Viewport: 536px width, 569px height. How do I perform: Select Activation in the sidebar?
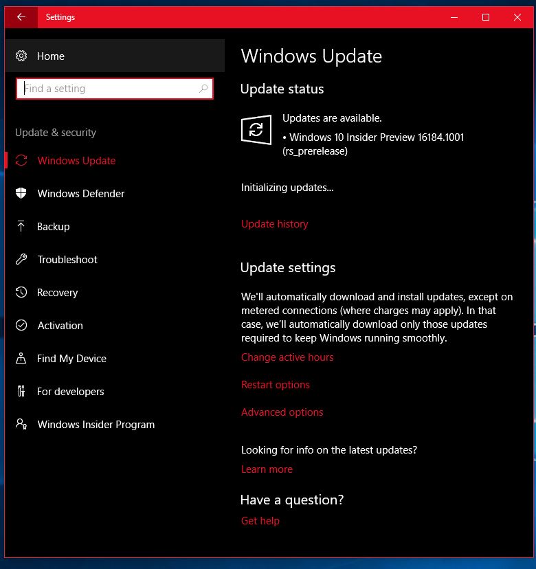click(x=115, y=326)
